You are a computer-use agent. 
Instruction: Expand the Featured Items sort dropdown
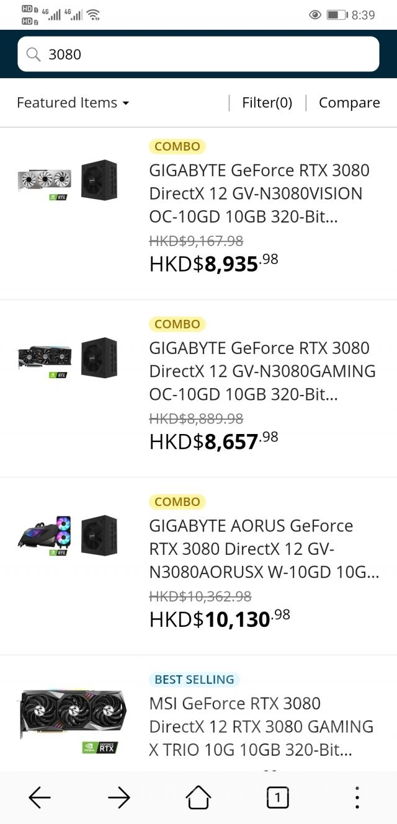pos(73,103)
